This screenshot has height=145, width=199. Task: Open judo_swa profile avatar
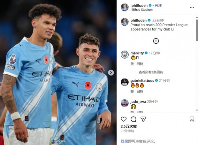click(x=125, y=103)
